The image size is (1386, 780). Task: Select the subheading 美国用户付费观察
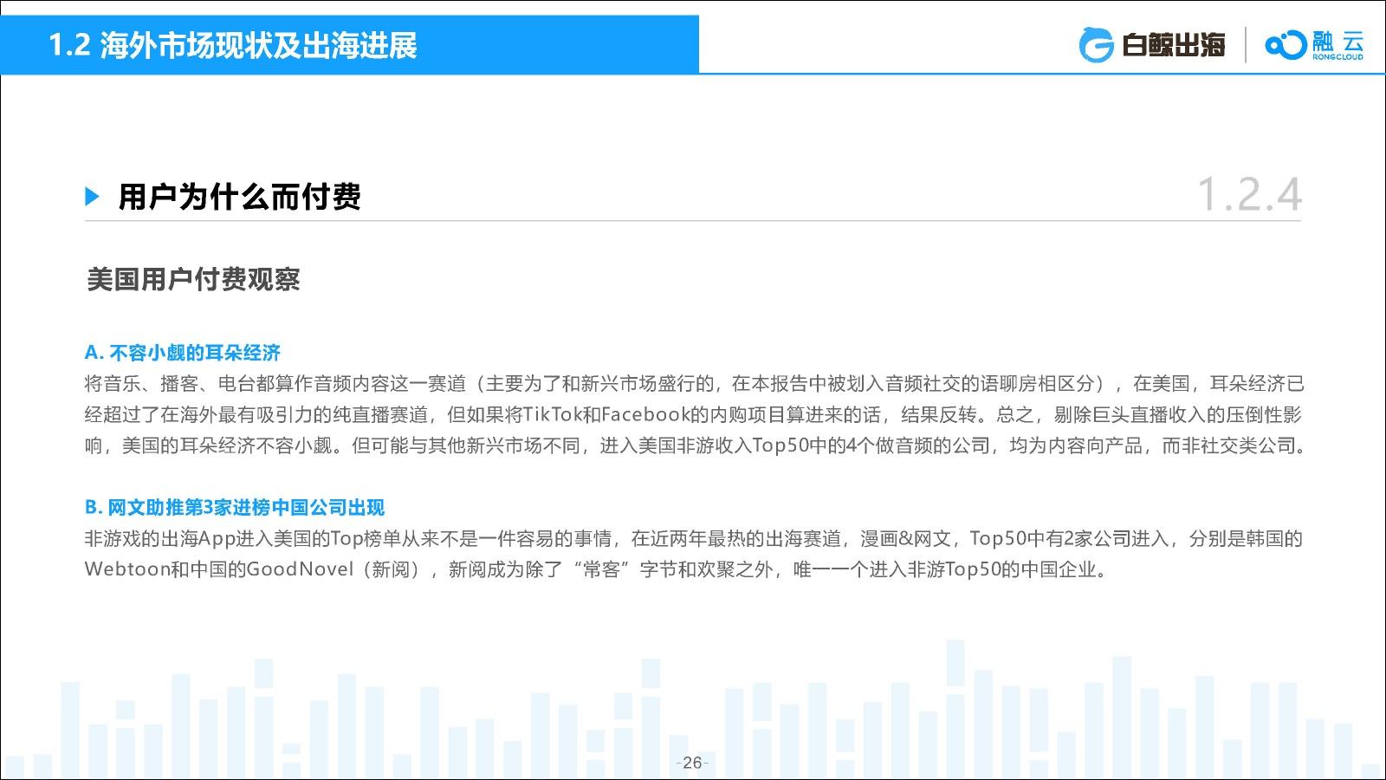click(x=193, y=279)
